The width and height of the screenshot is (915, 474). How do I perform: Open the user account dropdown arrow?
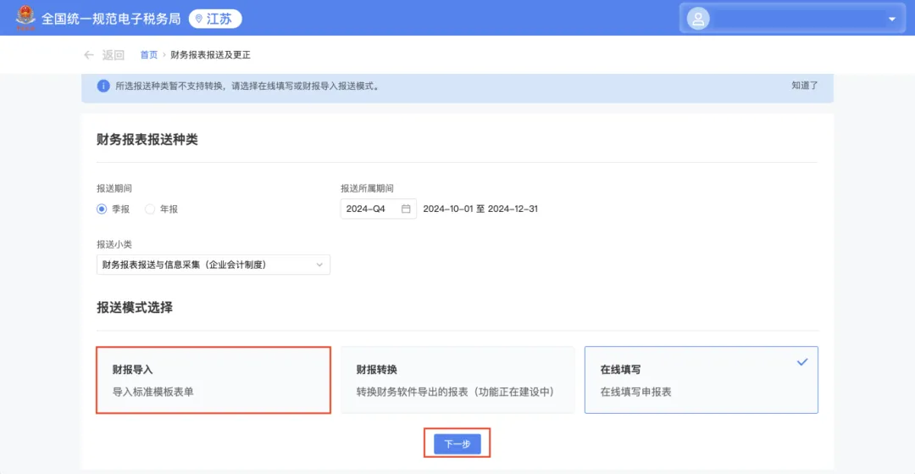click(x=891, y=19)
